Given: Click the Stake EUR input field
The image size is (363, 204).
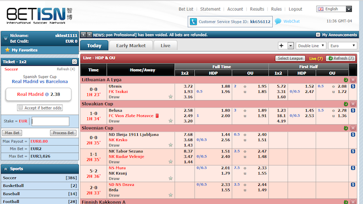Looking at the screenshot, I should coord(50,121).
